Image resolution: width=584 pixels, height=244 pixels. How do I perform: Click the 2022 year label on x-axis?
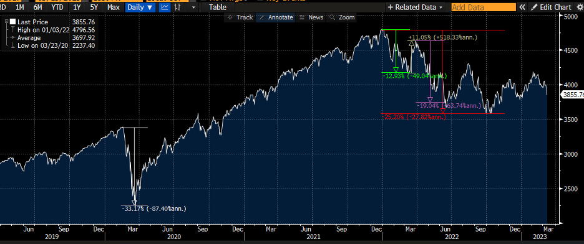(452, 236)
